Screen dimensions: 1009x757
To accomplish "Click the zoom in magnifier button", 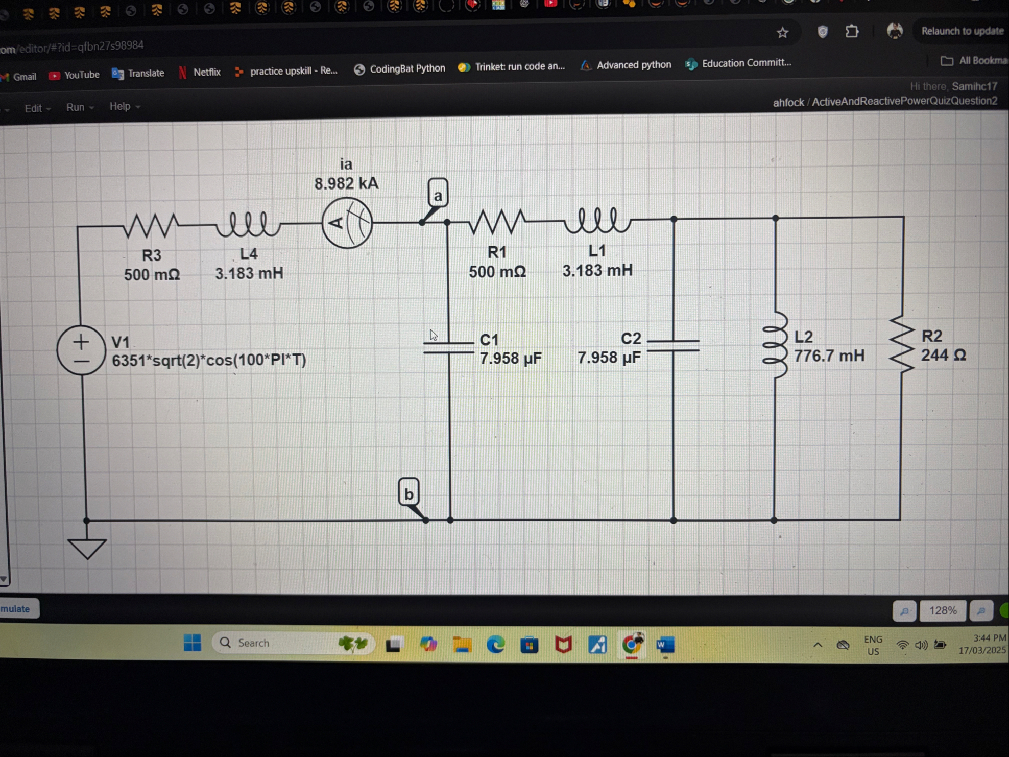I will point(981,611).
